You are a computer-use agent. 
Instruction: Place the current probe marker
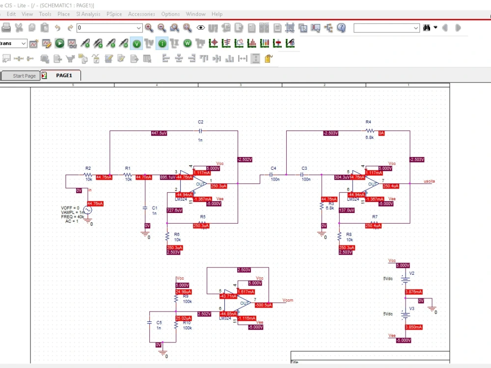click(111, 43)
